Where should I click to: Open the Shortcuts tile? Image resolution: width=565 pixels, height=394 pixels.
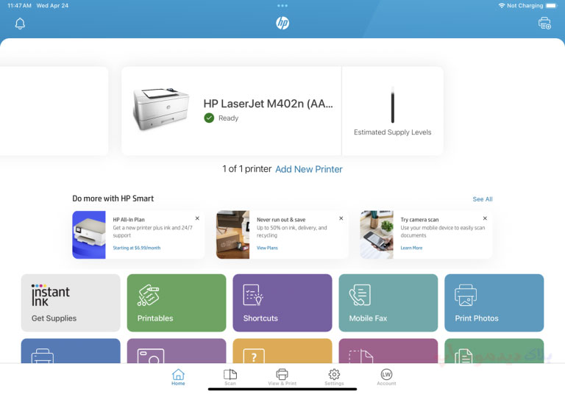282,303
